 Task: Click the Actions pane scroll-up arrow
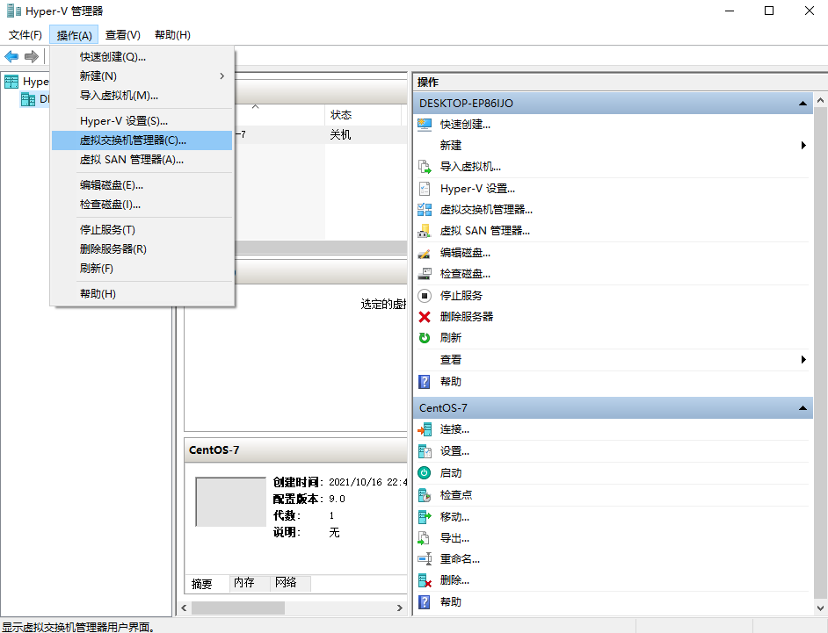click(x=820, y=100)
